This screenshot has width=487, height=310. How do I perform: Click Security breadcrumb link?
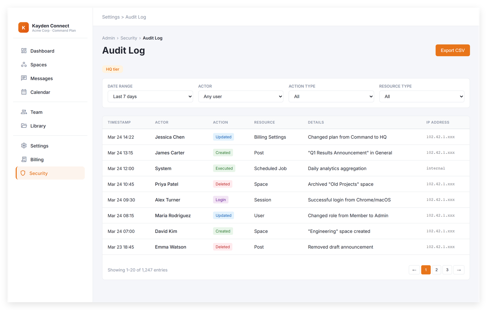tap(129, 38)
